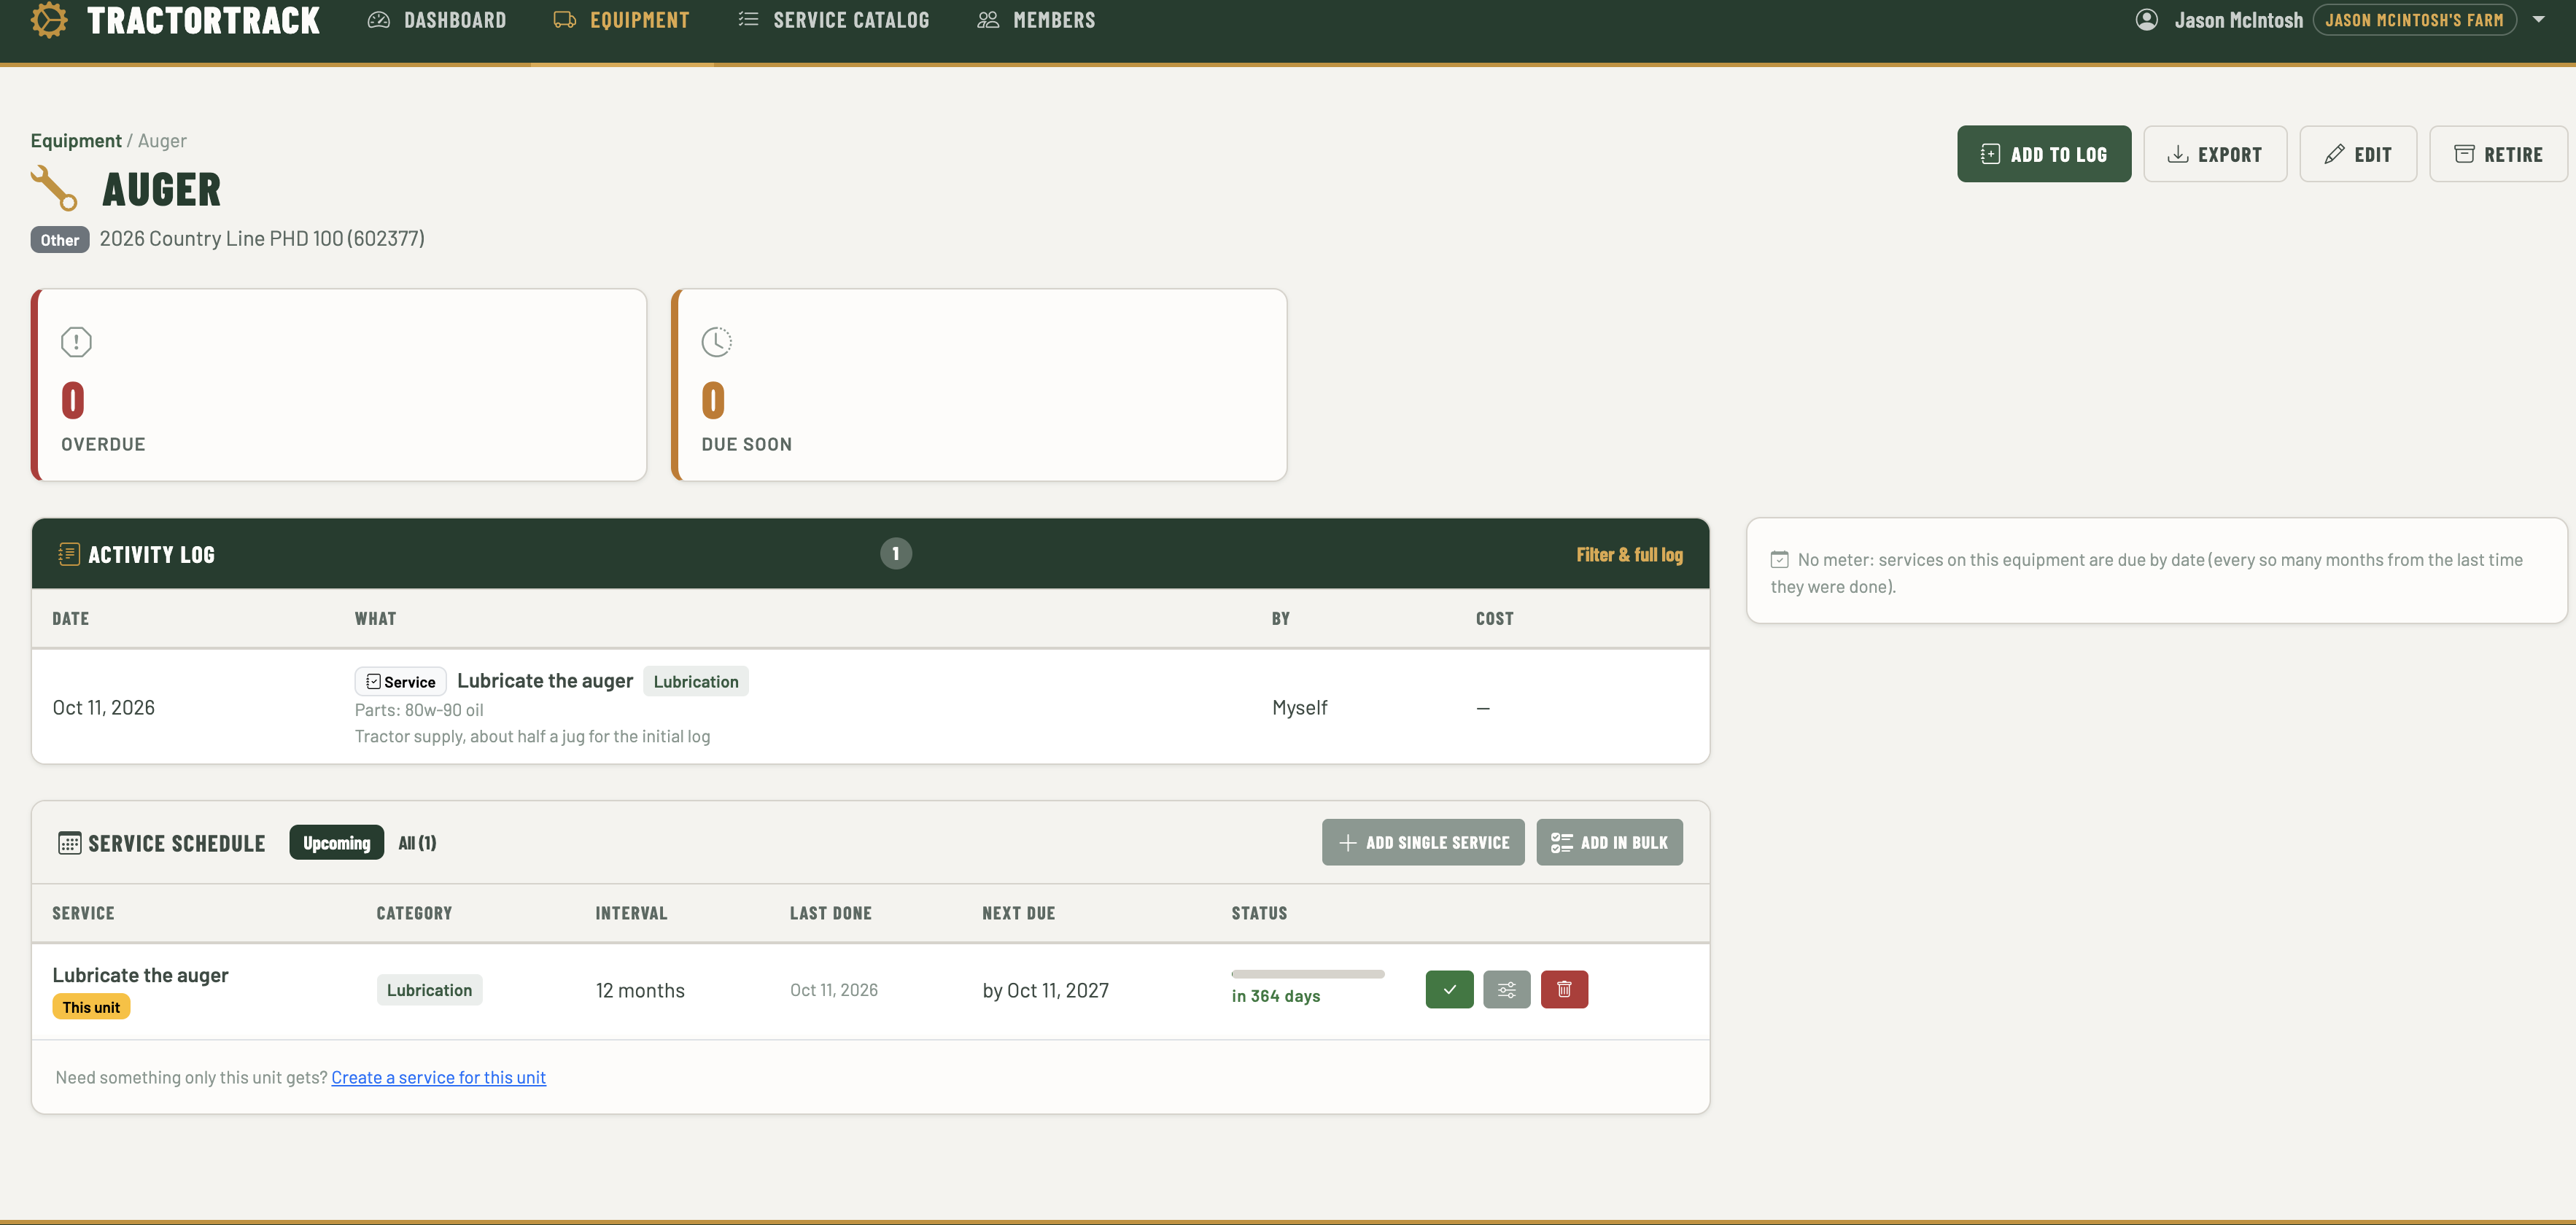
Task: Click the Activity Log list icon
Action: [69, 554]
